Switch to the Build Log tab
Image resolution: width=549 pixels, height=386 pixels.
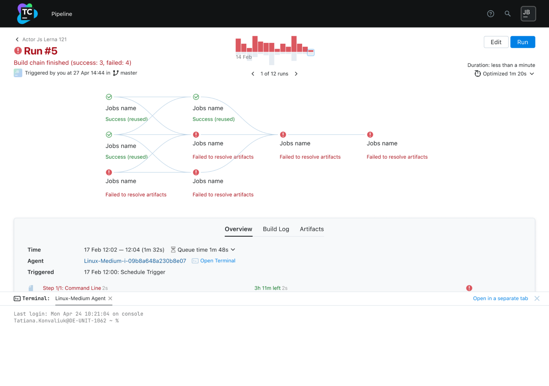click(x=276, y=229)
